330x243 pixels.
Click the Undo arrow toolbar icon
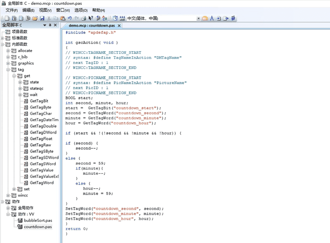click(70, 18)
